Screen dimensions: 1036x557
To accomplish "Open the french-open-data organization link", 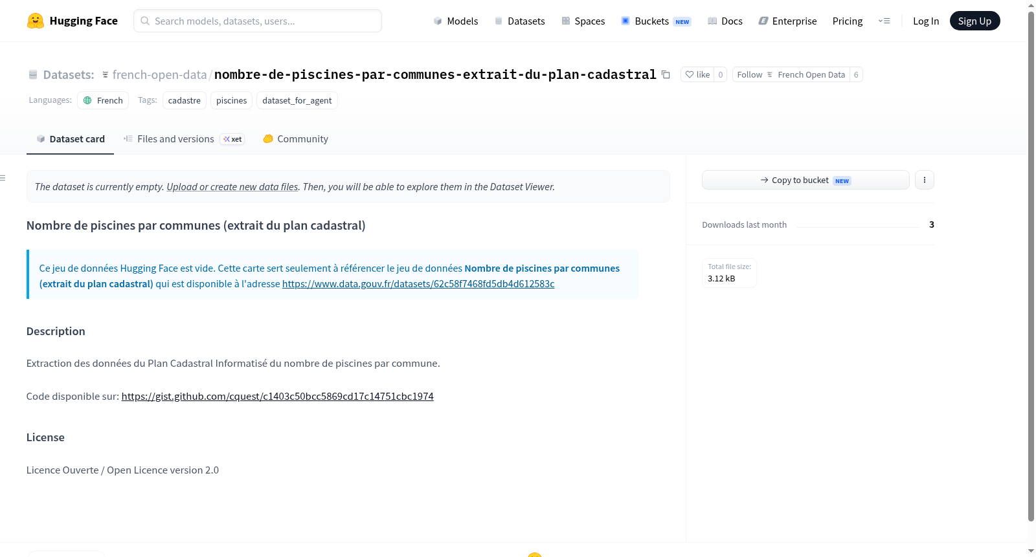I will tap(159, 74).
